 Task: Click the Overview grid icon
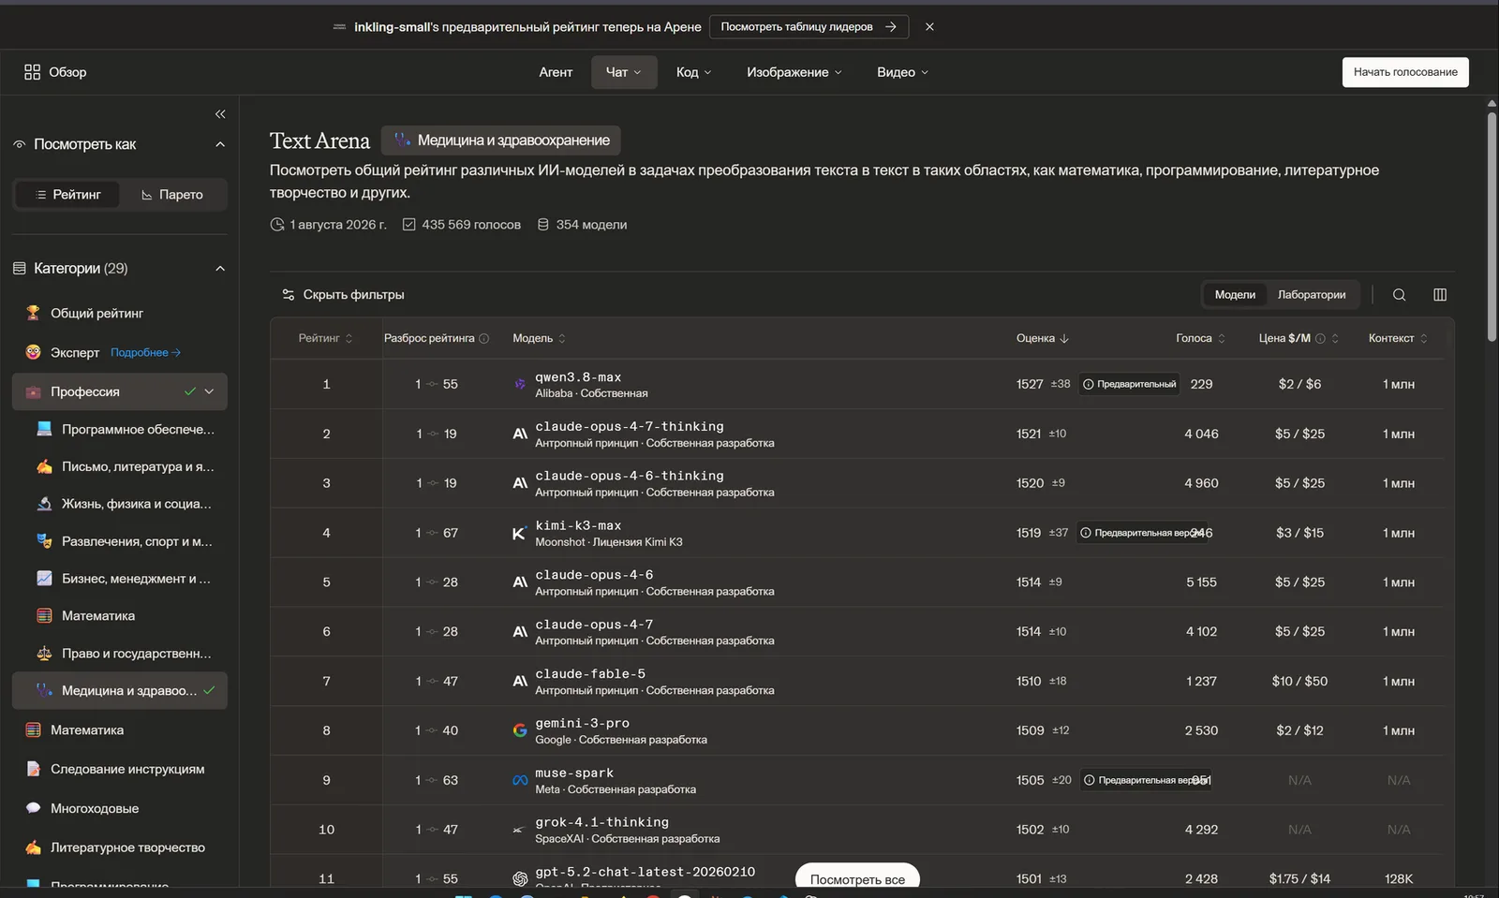[x=32, y=72]
